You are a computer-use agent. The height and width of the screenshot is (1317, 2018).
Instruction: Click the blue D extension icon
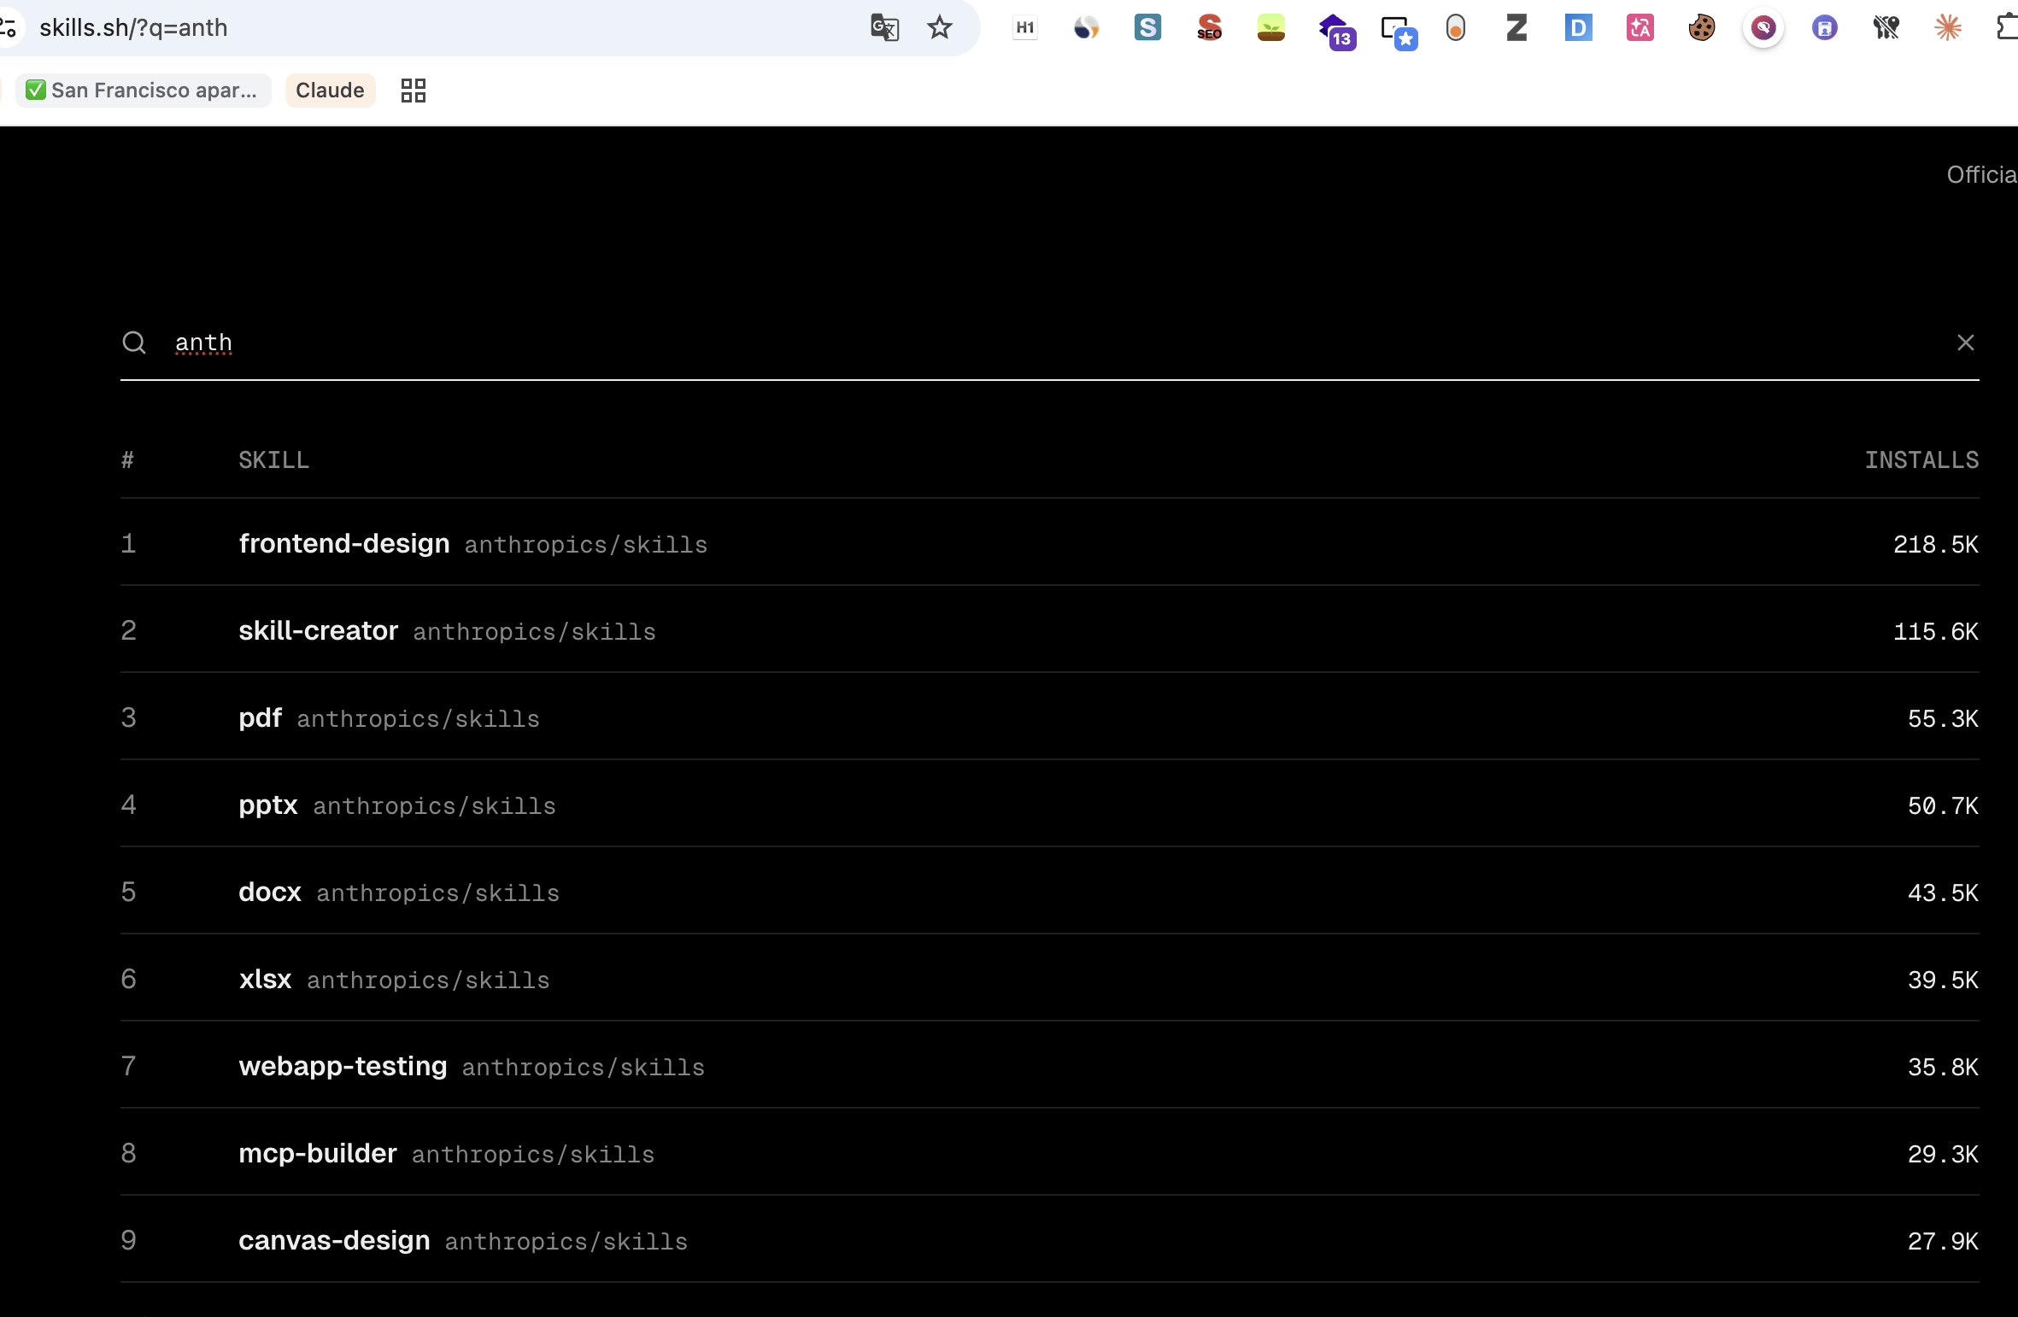click(x=1578, y=28)
